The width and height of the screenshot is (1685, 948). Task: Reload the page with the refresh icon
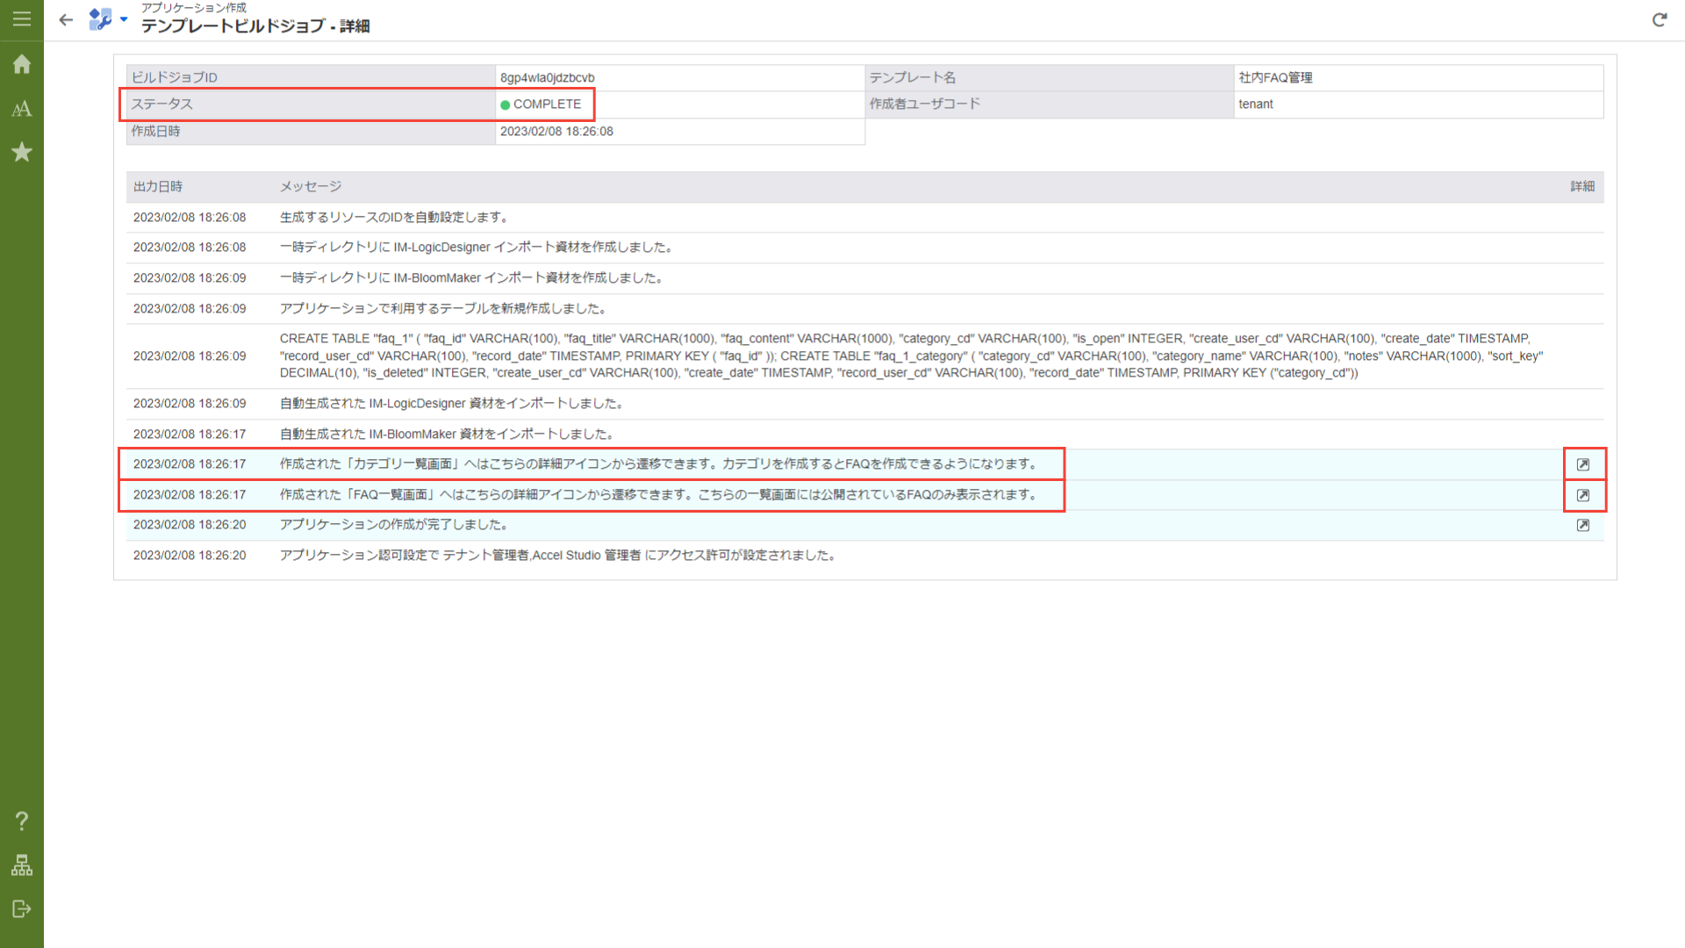click(1659, 19)
